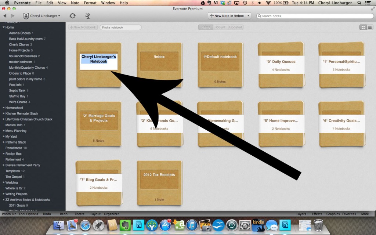This screenshot has width=376, height=235.
Task: Go back with the left navigation arrow
Action: [5, 16]
